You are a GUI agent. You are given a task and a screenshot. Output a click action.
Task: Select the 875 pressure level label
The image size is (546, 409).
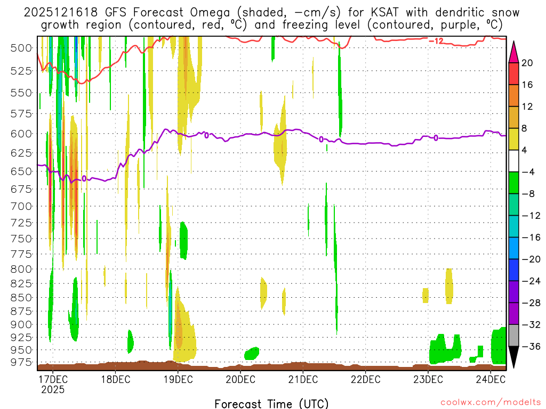21,311
